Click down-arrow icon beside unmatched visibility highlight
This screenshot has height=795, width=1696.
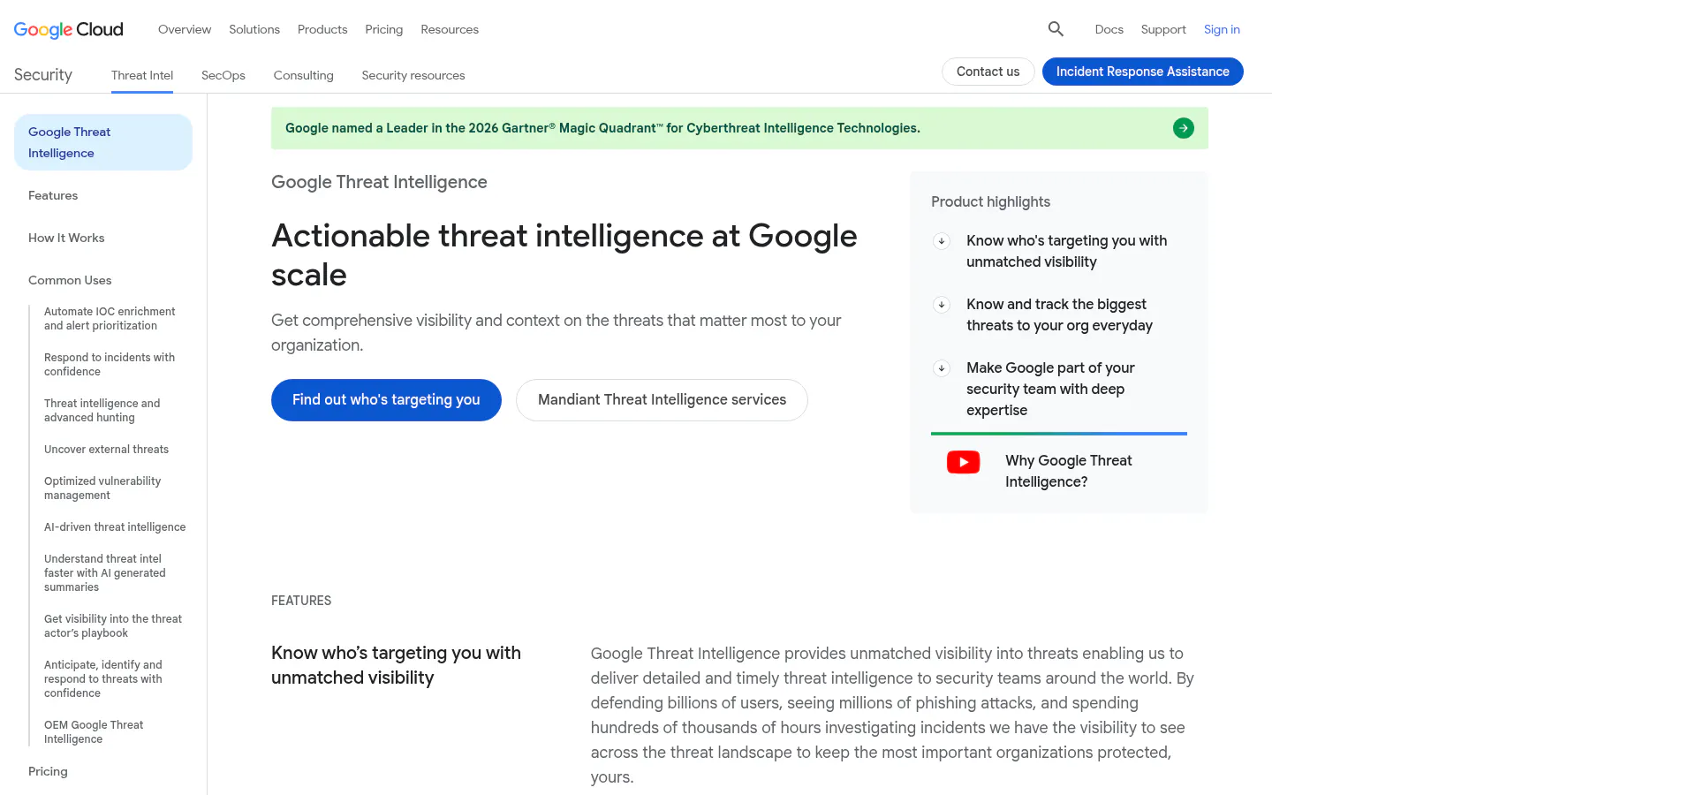[942, 241]
